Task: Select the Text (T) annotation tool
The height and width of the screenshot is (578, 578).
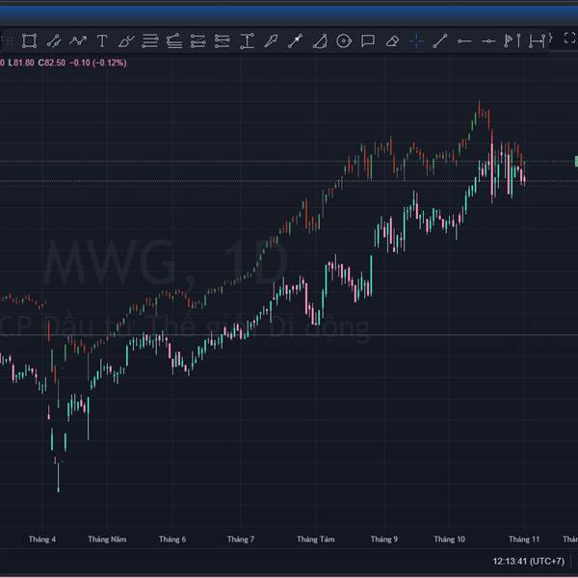Action: click(102, 40)
